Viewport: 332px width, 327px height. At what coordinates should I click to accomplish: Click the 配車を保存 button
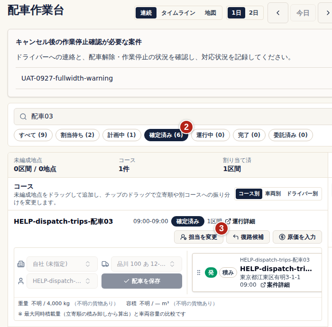[142, 281]
